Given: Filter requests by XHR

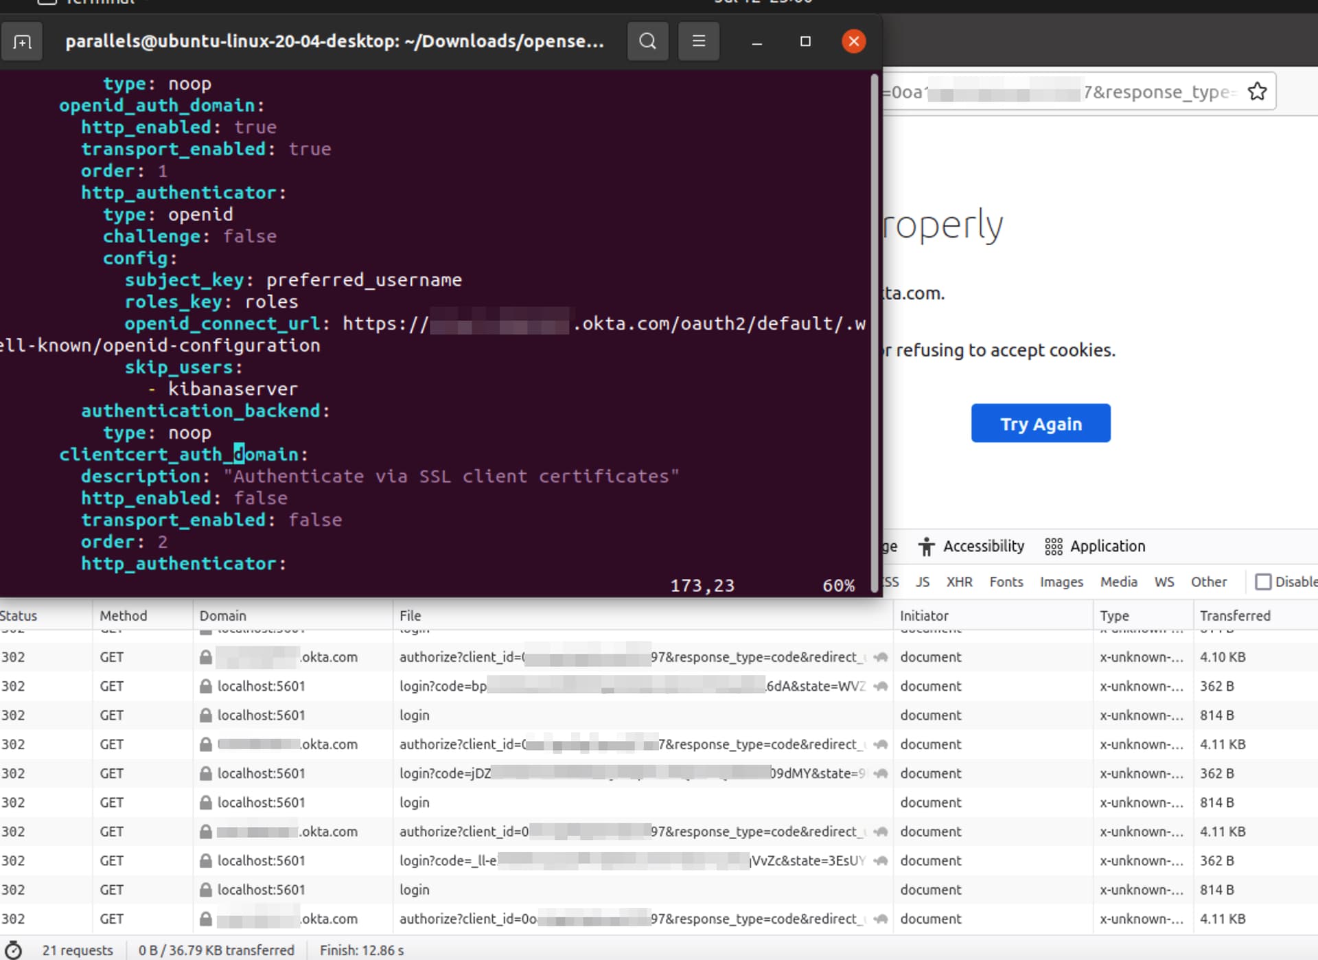Looking at the screenshot, I should (959, 582).
